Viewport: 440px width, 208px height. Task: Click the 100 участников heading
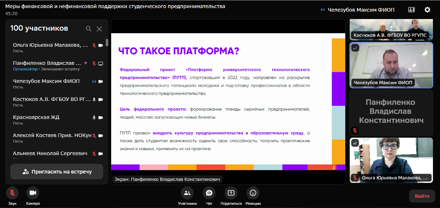click(39, 28)
